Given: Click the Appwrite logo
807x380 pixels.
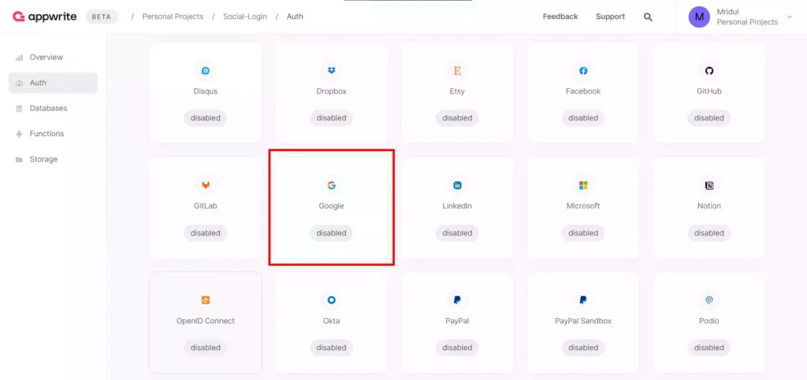Looking at the screenshot, I should [45, 17].
